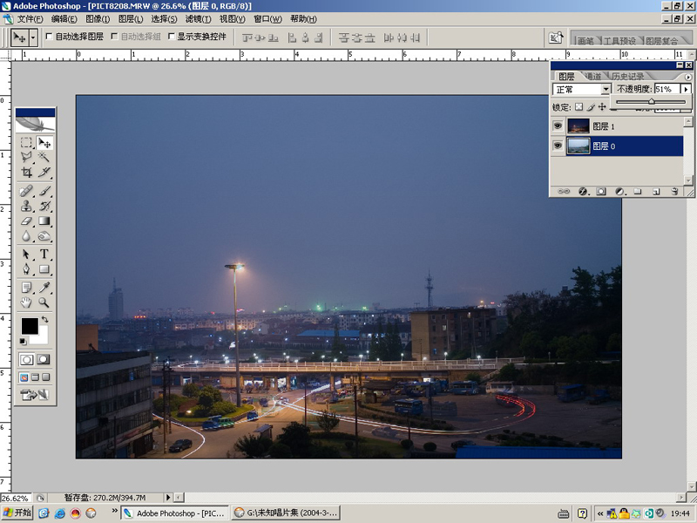Select the Rectangular Marquee tool
Viewport: 697px width, 523px height.
pyautogui.click(x=26, y=142)
